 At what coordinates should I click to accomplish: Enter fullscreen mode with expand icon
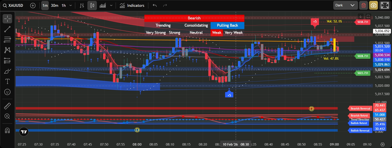tap(385, 5)
